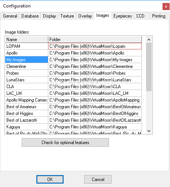Viewport: 170px width, 187px height.
Task: Select the Probes name cell
Action: click(27, 73)
